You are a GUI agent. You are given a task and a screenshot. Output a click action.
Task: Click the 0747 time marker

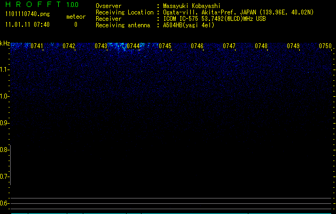[229, 46]
